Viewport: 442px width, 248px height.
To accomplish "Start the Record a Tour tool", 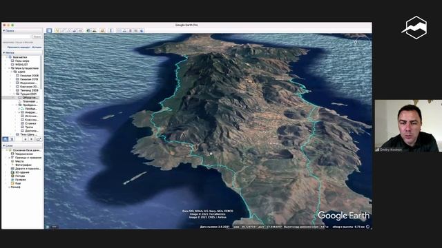I will tap(80, 30).
